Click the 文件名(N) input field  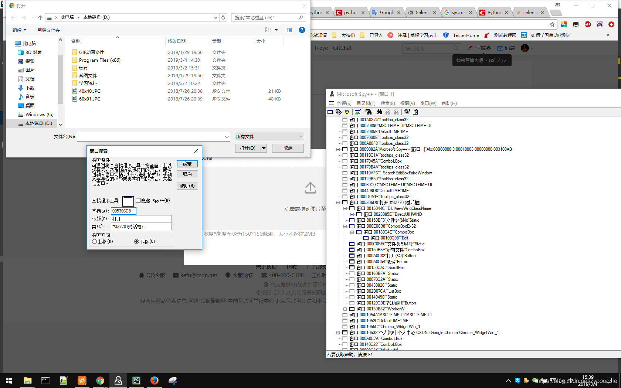(x=150, y=137)
